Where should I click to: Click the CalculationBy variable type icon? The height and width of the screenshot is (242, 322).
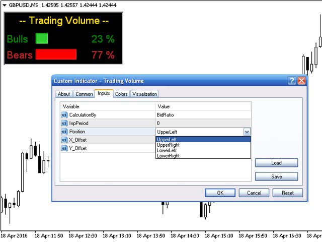(x=64, y=115)
